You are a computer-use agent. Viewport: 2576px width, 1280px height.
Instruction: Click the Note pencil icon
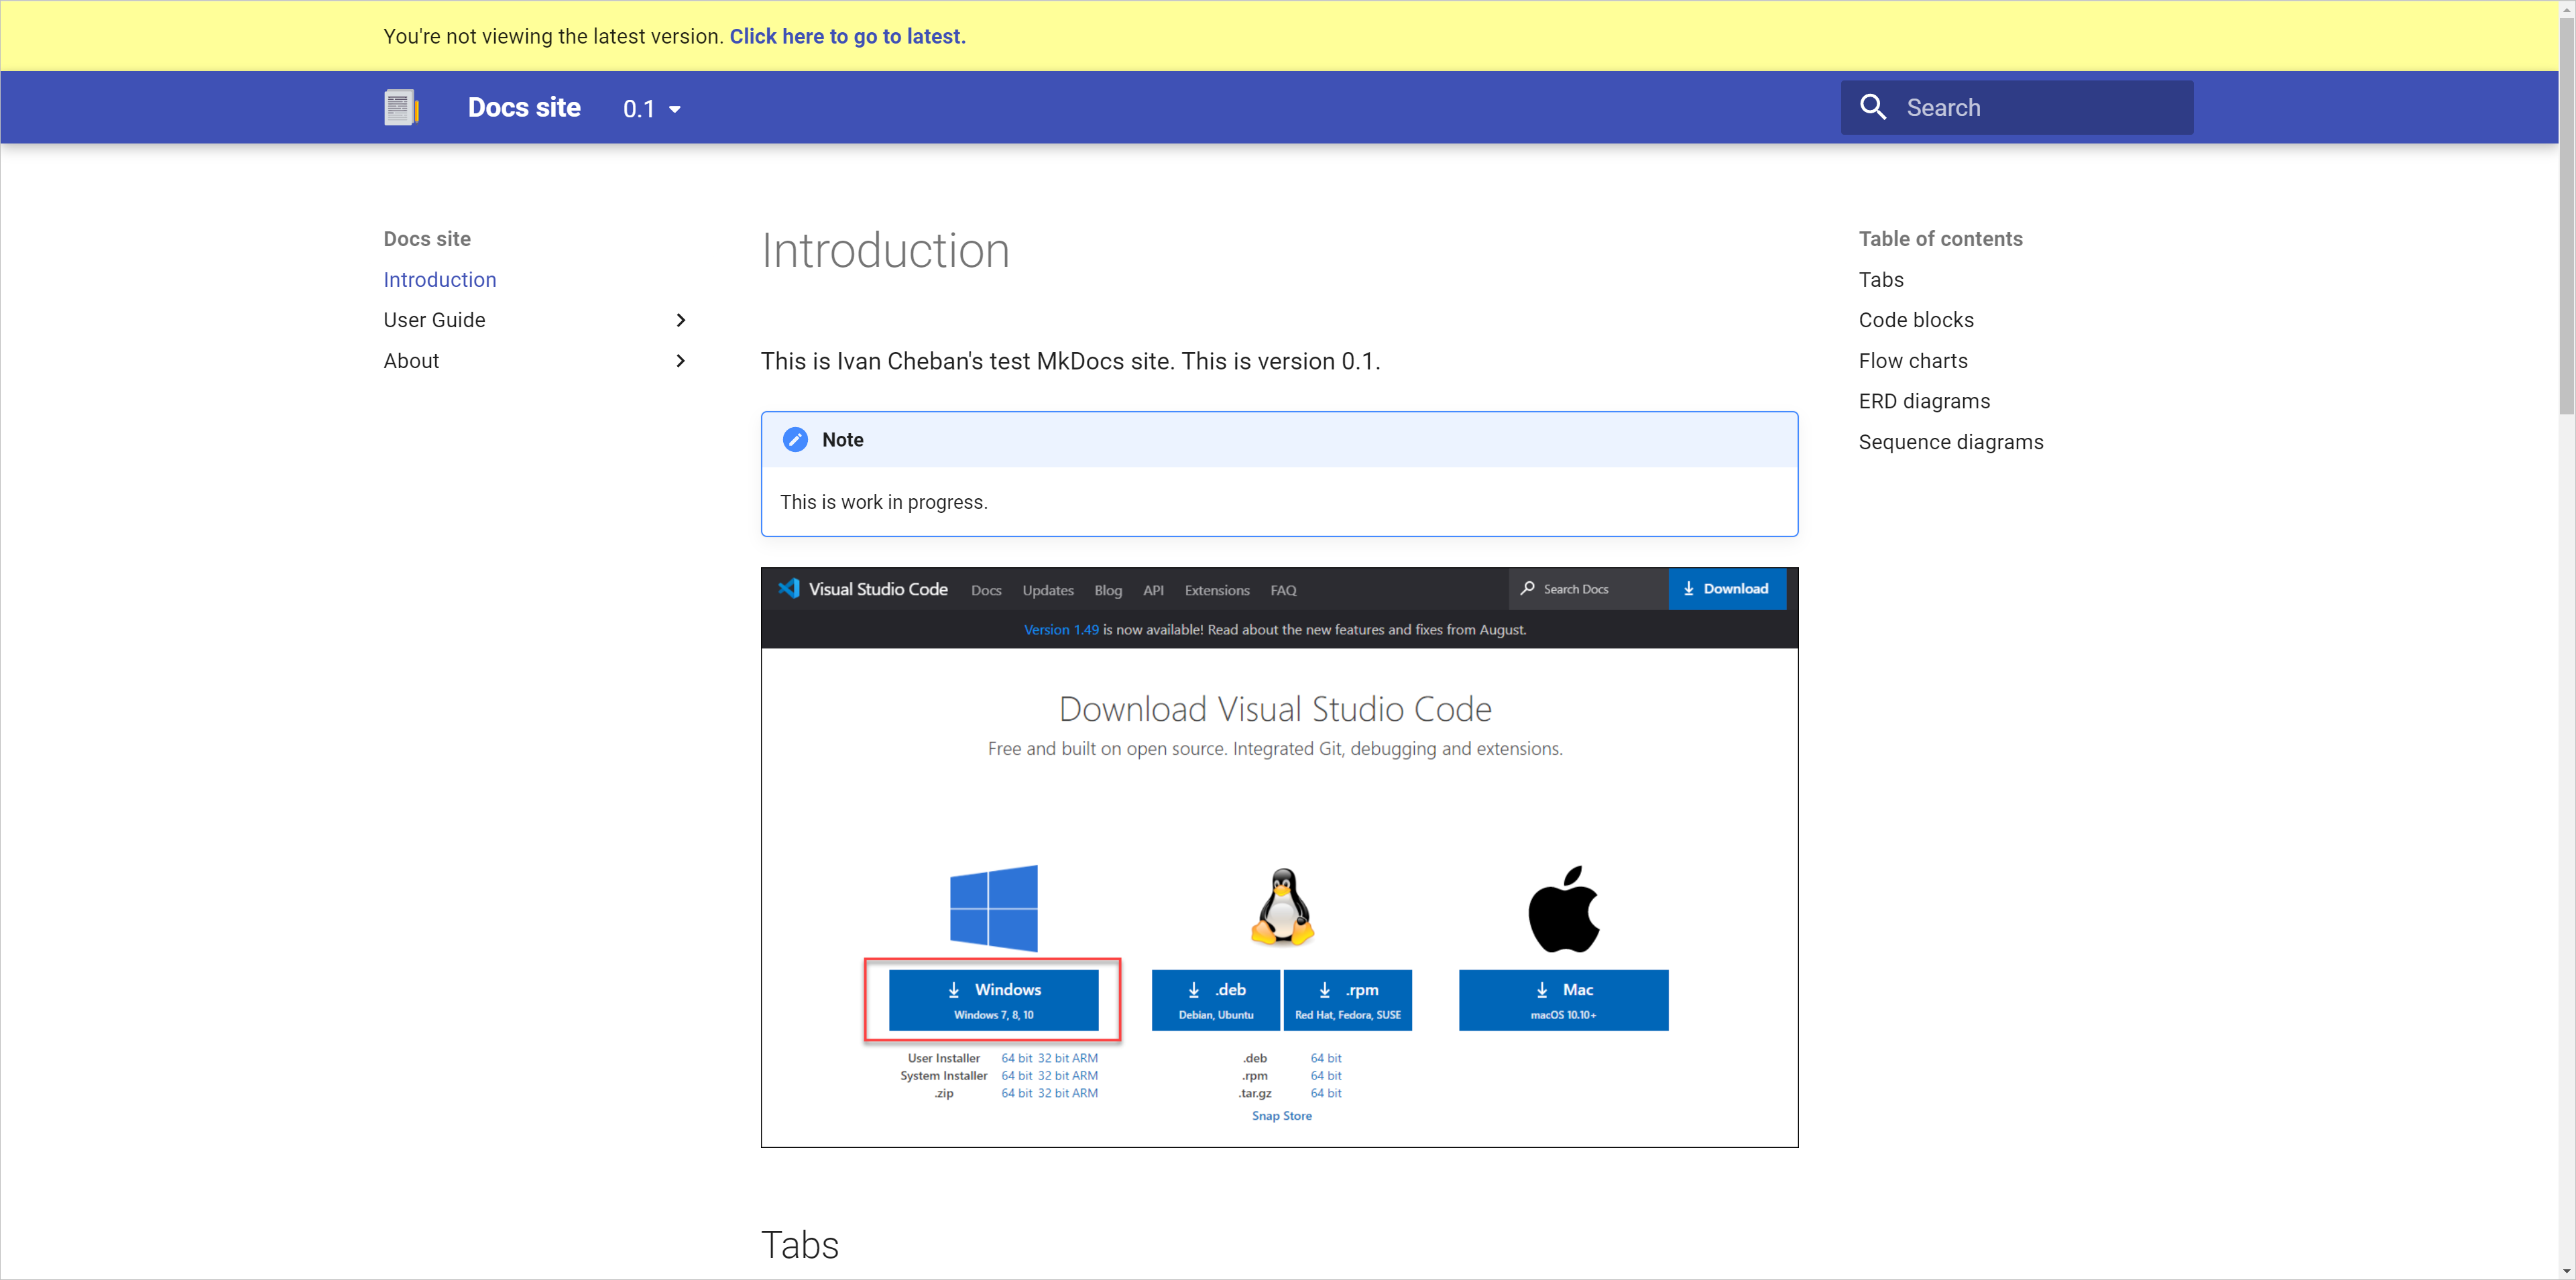click(x=795, y=440)
